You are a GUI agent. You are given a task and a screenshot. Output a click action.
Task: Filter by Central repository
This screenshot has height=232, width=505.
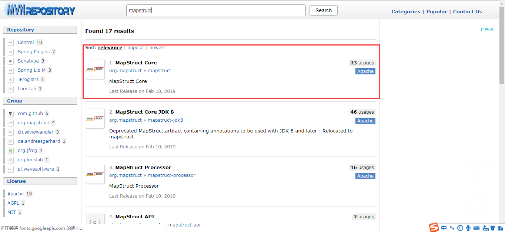pyautogui.click(x=26, y=43)
